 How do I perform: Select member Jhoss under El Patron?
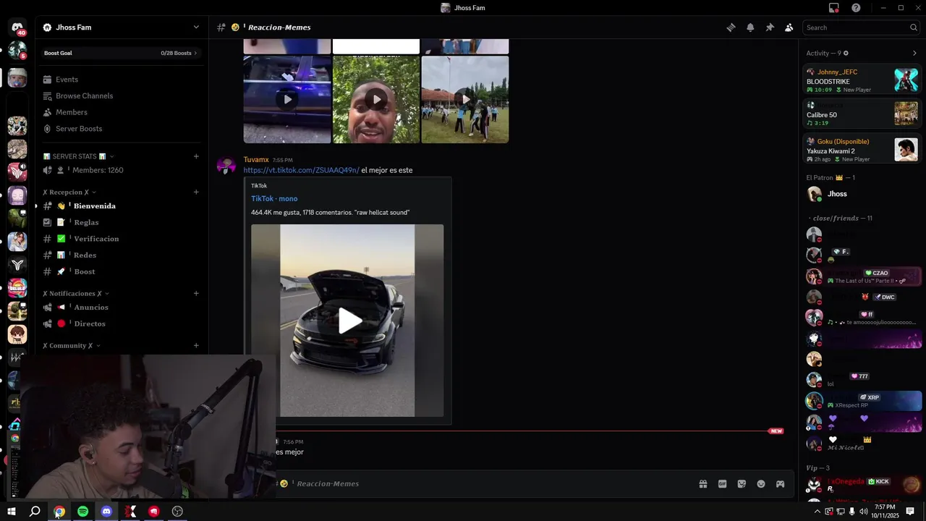862,194
